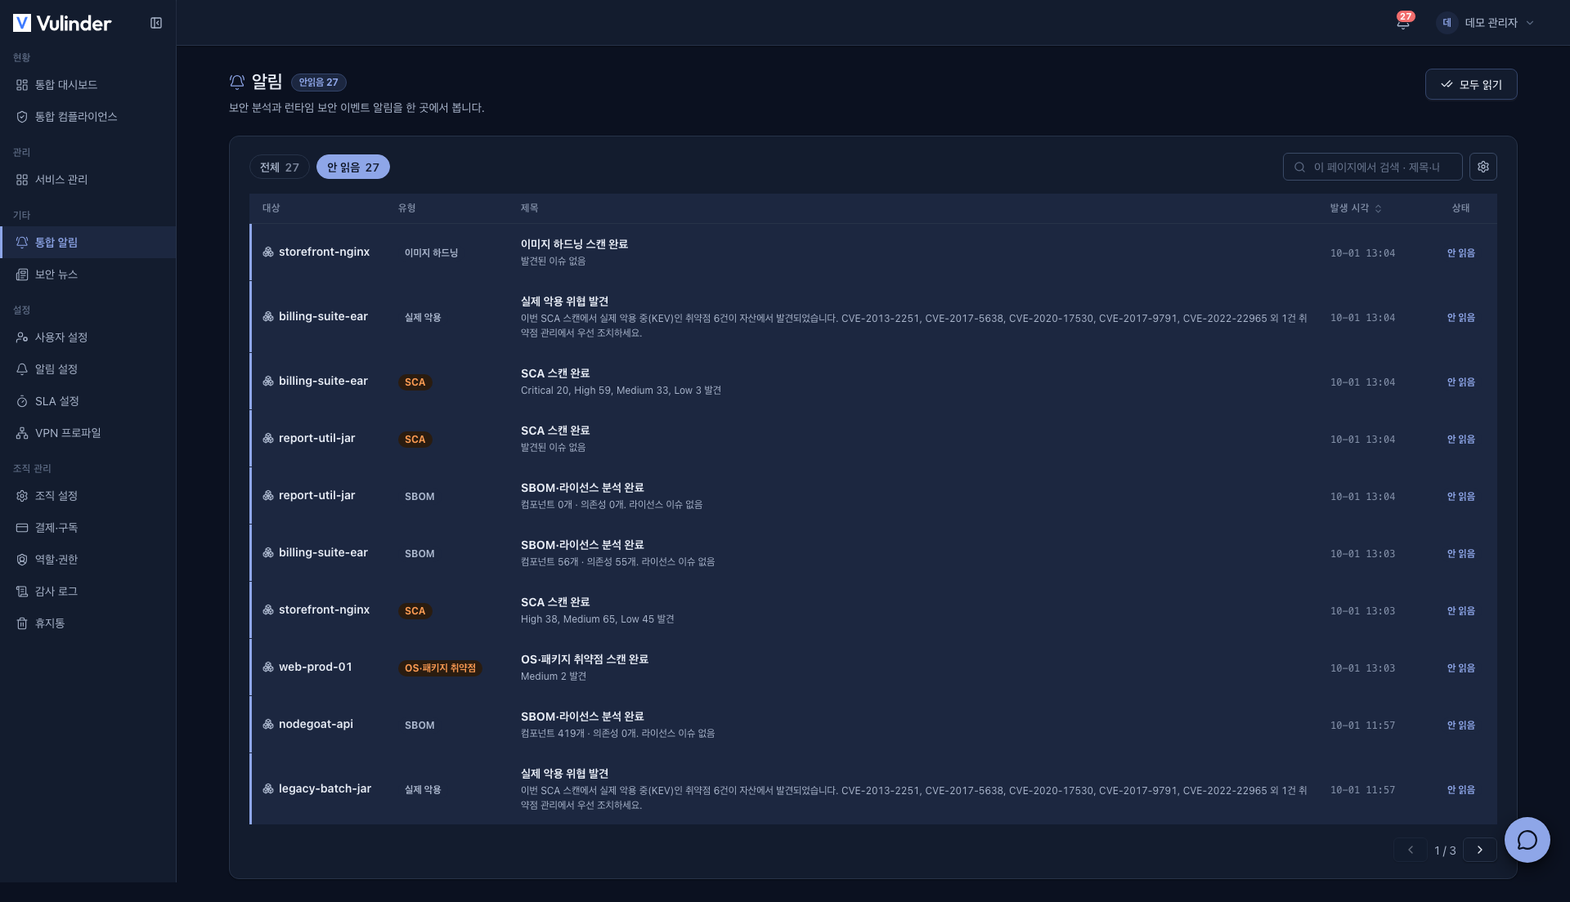Click 안 읽음 status in nodegoat-api row
This screenshot has width=1570, height=902.
coord(1461,726)
